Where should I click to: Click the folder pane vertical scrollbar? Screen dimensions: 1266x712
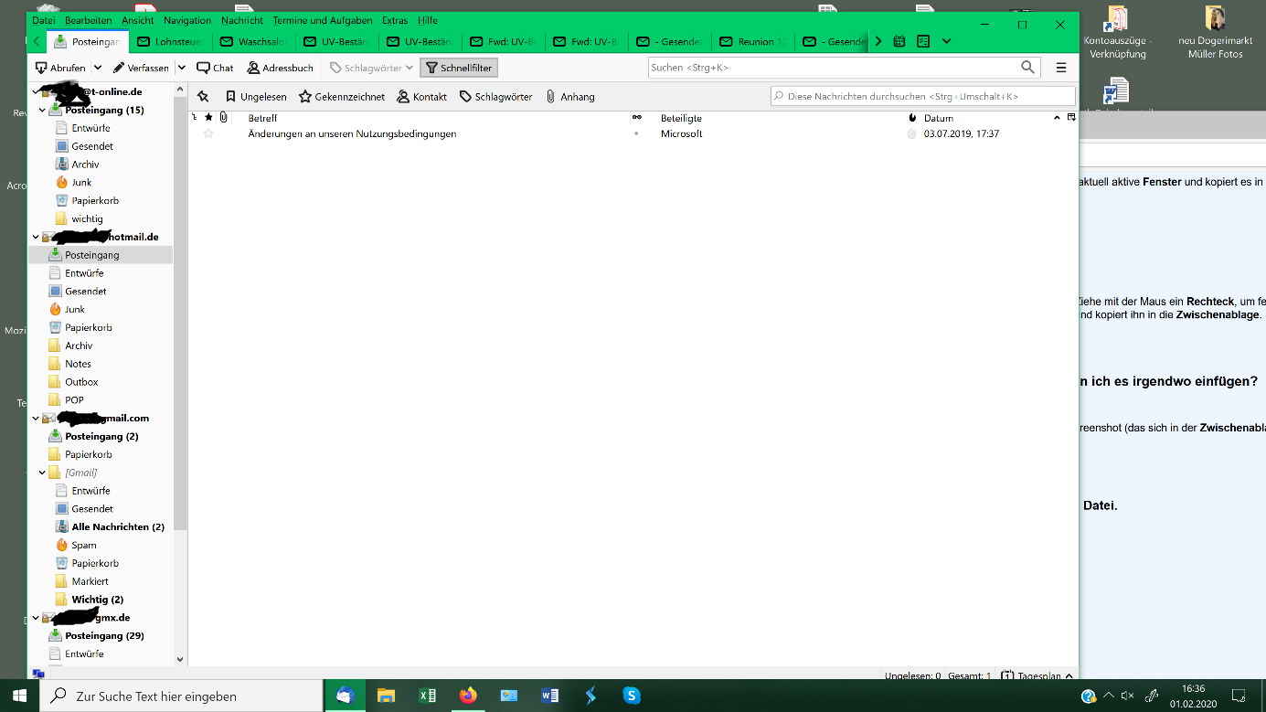point(180,366)
